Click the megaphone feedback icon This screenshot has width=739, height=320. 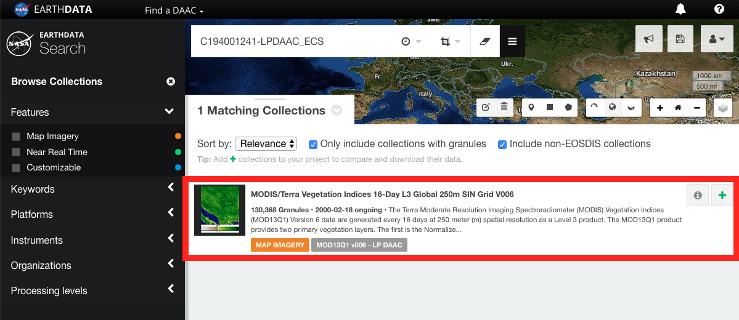tap(648, 39)
